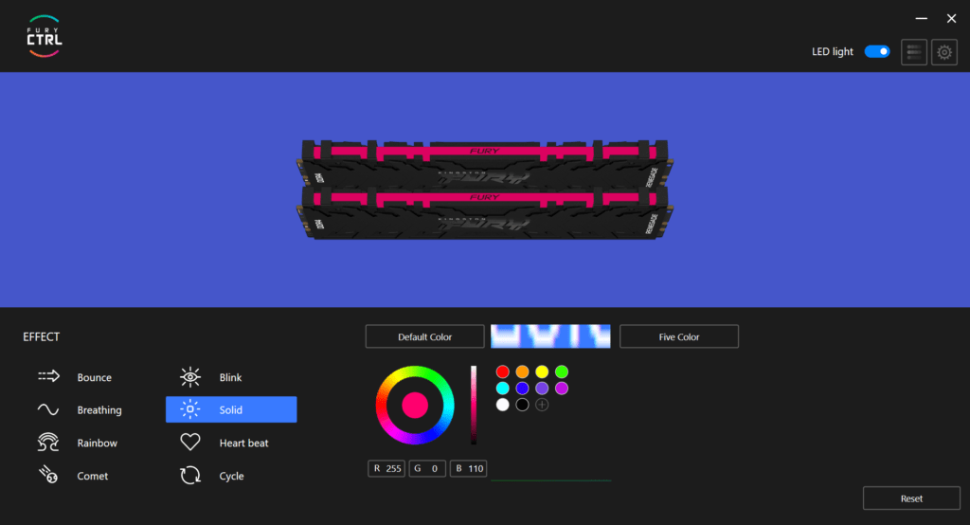The image size is (970, 525).
Task: Pick the green color swatch
Action: 562,371
